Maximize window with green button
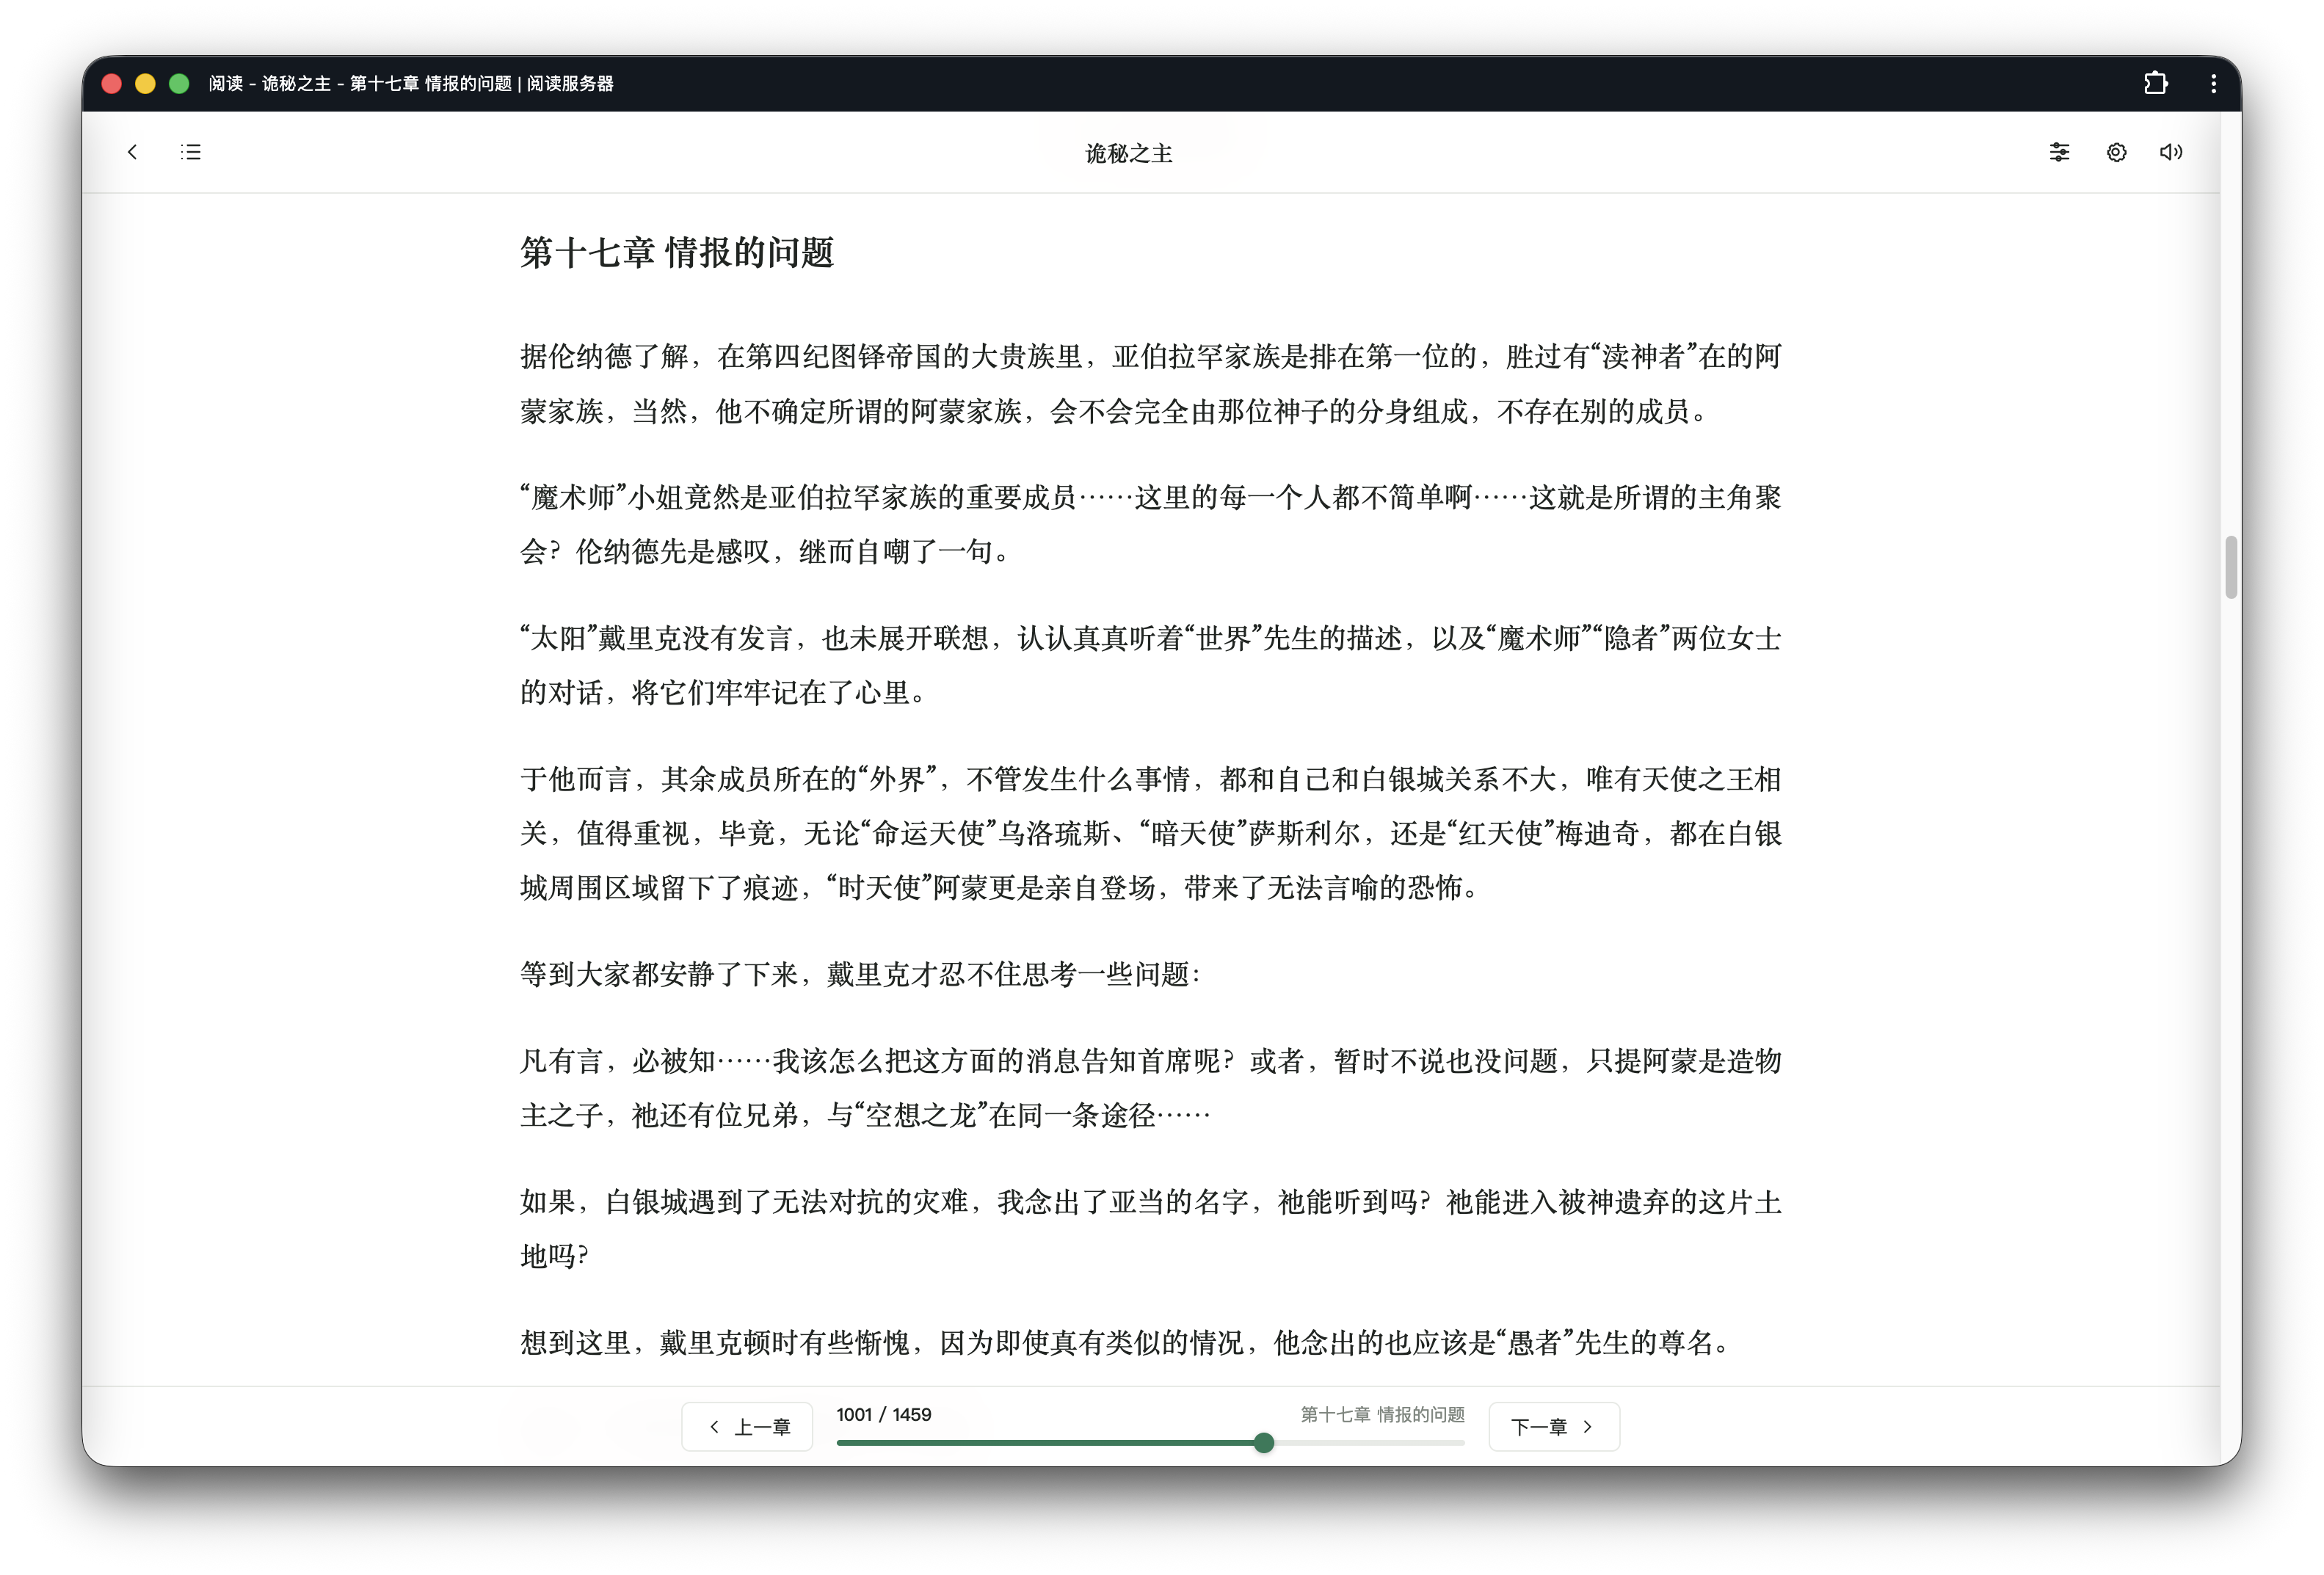This screenshot has height=1575, width=2324. pos(179,84)
